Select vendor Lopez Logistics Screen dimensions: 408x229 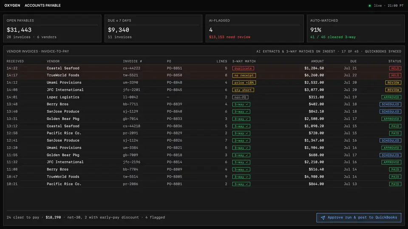click(x=63, y=97)
